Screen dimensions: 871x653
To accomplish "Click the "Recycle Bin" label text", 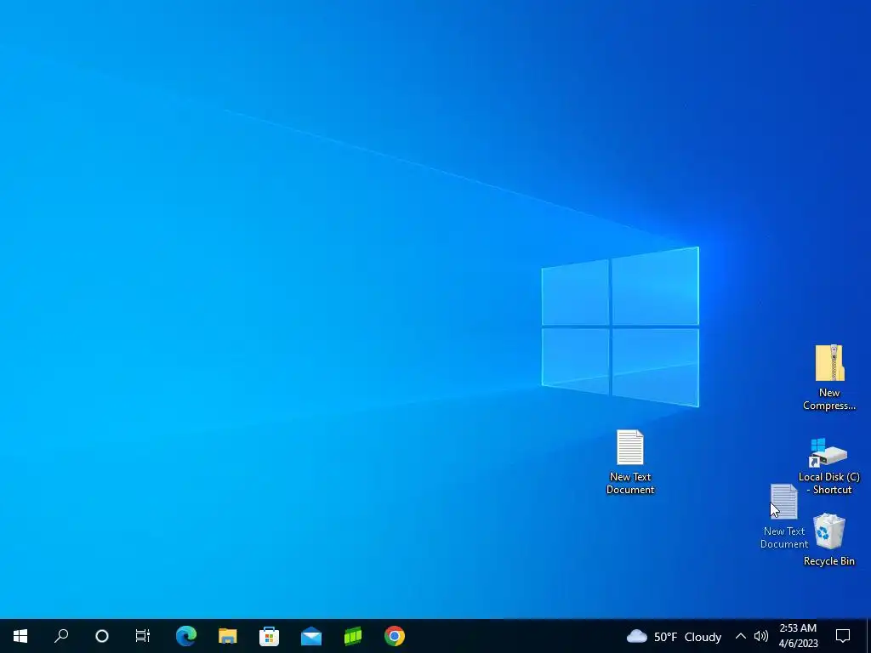I will 828,561.
